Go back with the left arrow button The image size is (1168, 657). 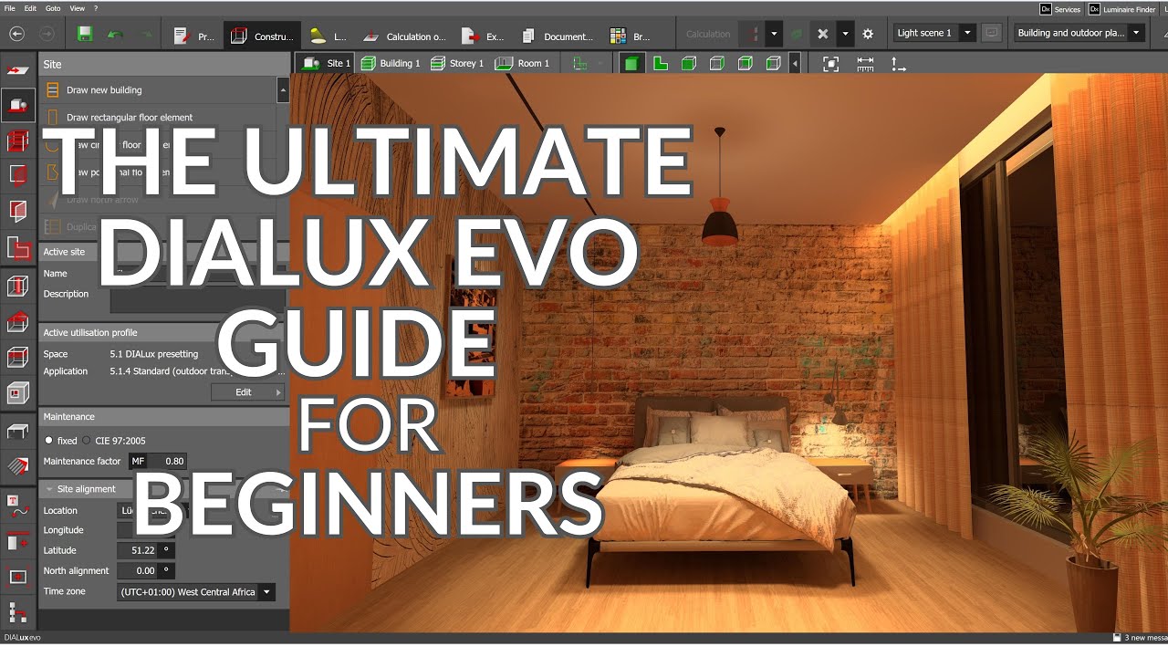pyautogui.click(x=16, y=34)
